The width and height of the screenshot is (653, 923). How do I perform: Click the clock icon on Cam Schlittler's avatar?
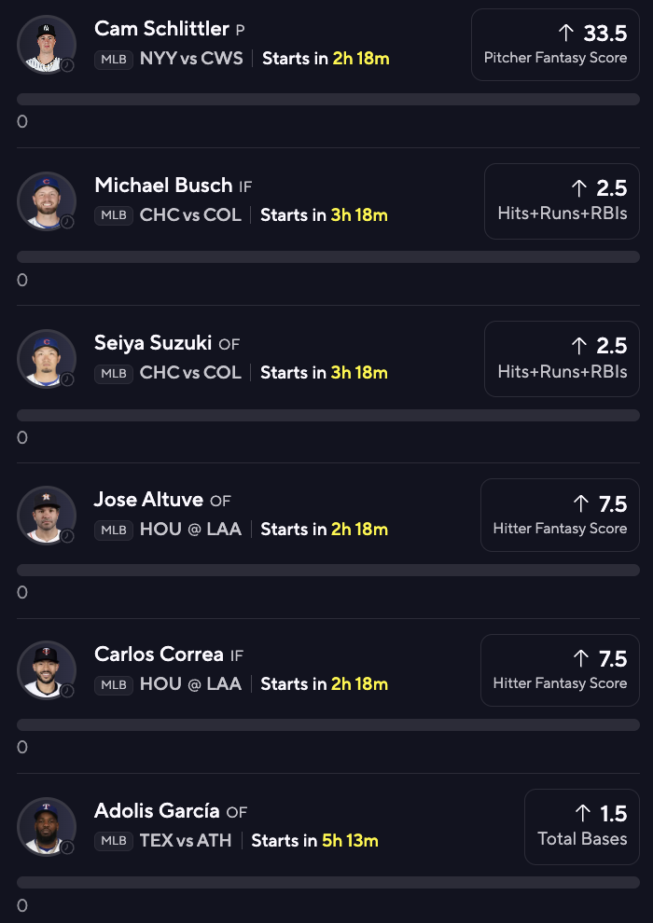[67, 65]
